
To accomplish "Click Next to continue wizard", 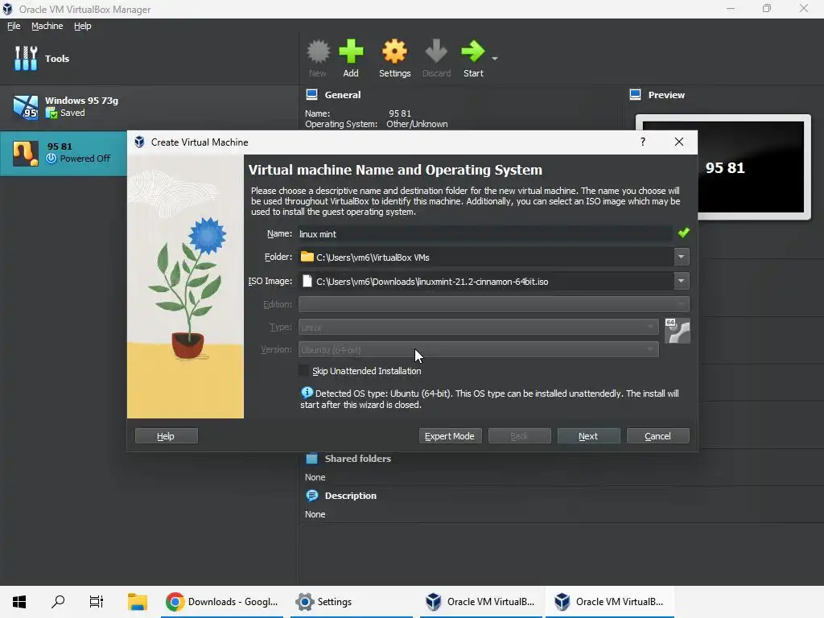I will 588,436.
